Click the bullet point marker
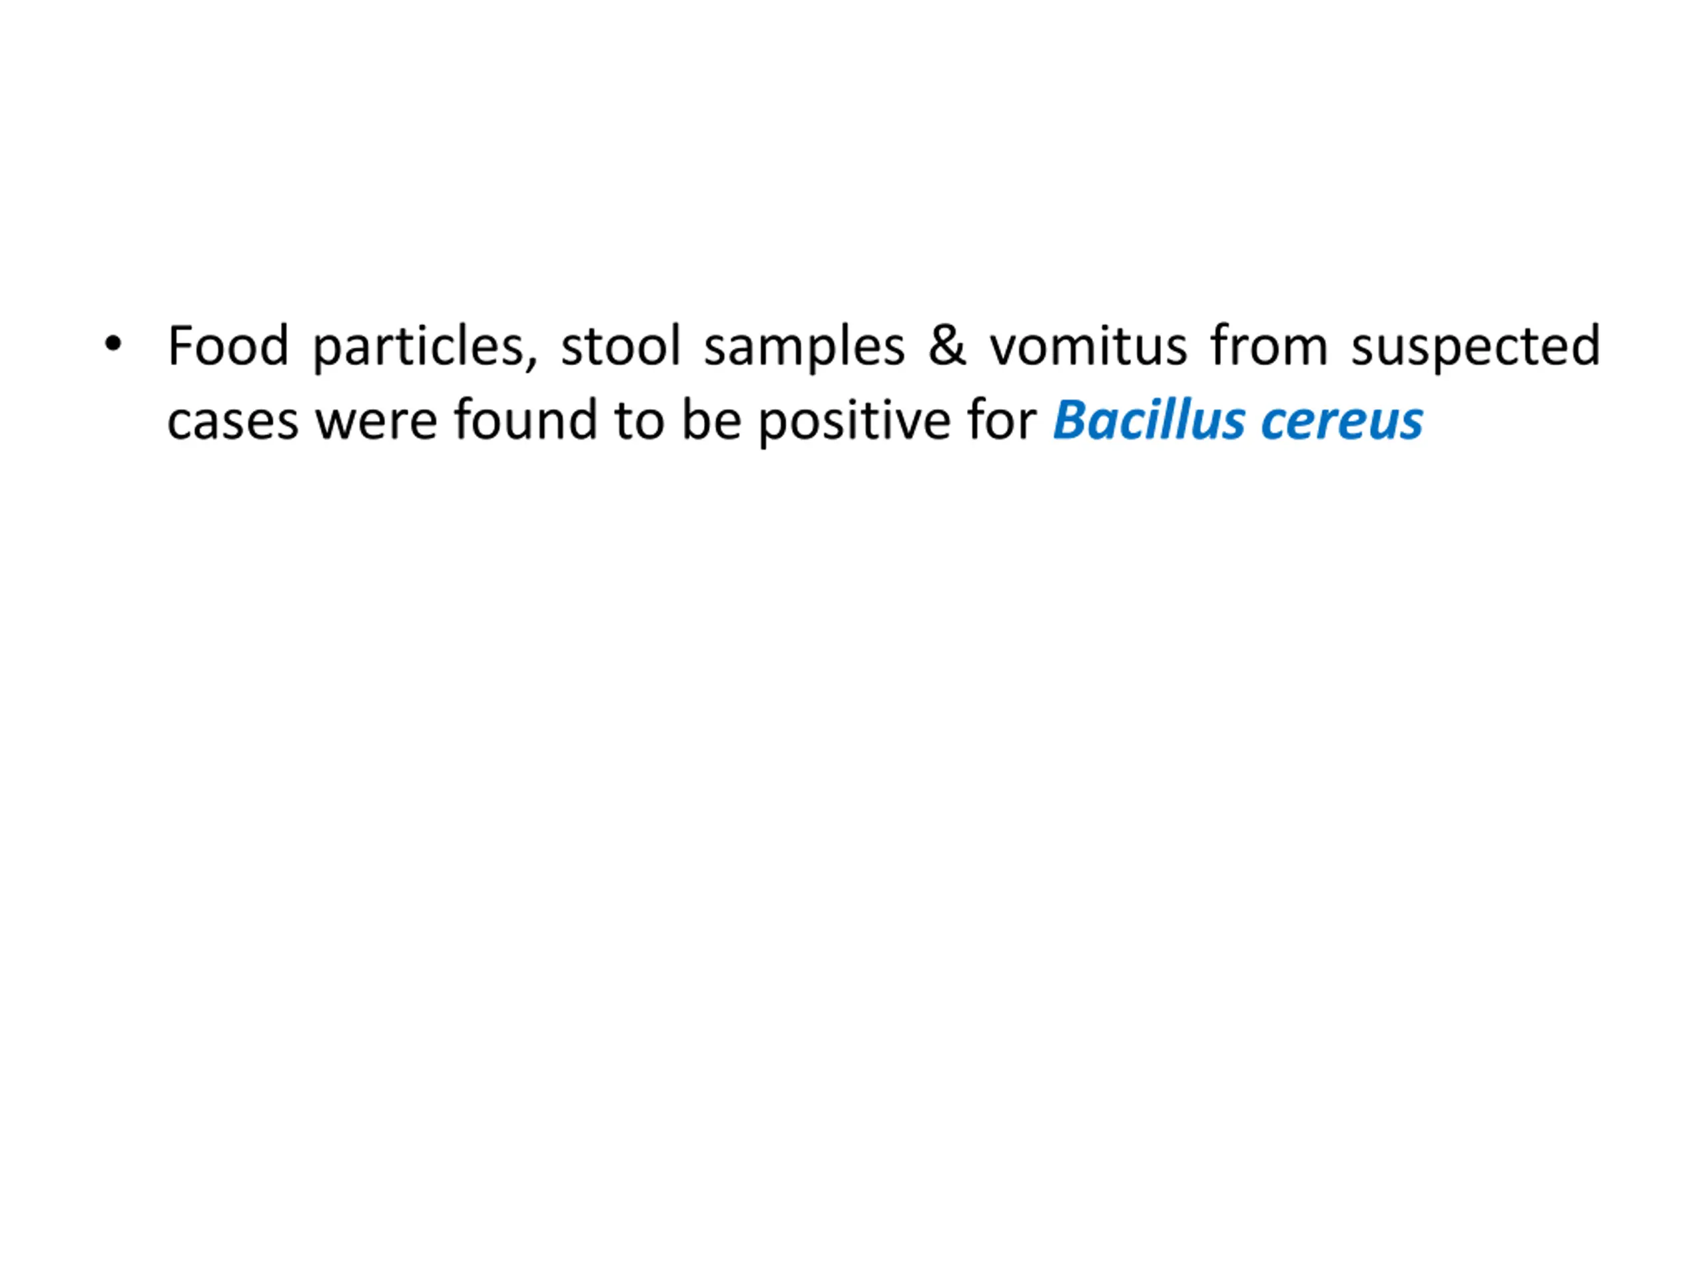The image size is (1705, 1279). click(x=113, y=344)
